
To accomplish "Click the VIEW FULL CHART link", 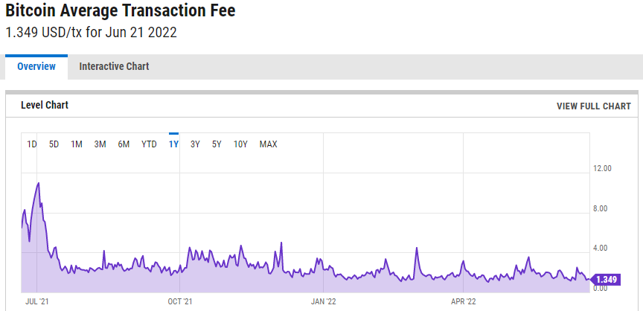I will click(x=593, y=106).
